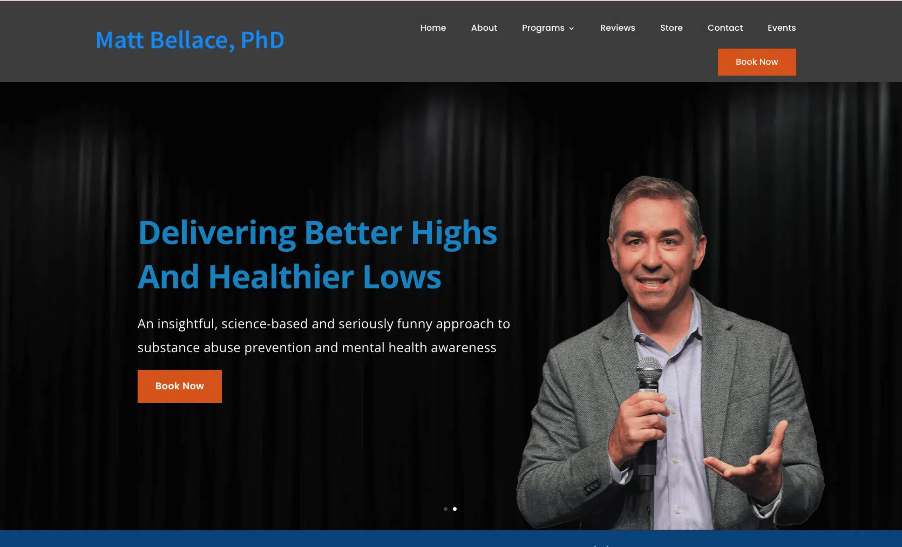Select the first slider pagination dot
The height and width of the screenshot is (547, 902).
click(445, 509)
